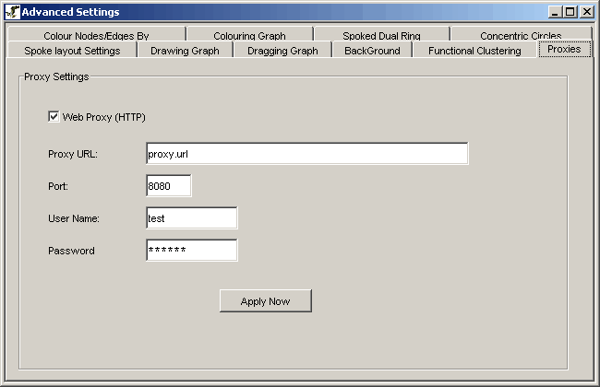Disable the Web Proxy (HTTP) checkbox
600x387 pixels.
(54, 117)
